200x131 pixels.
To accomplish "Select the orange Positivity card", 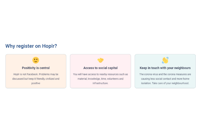I will (36, 71).
